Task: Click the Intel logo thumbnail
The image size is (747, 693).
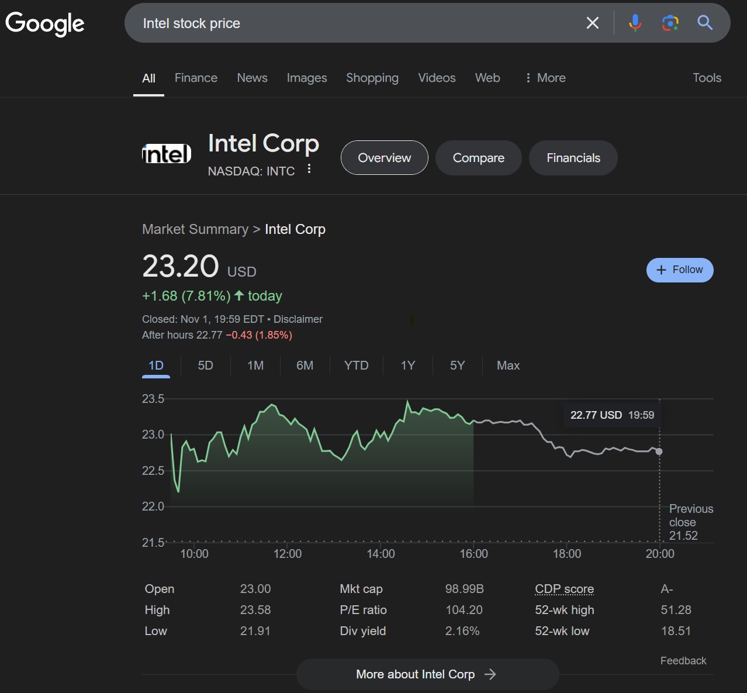Action: click(x=167, y=154)
